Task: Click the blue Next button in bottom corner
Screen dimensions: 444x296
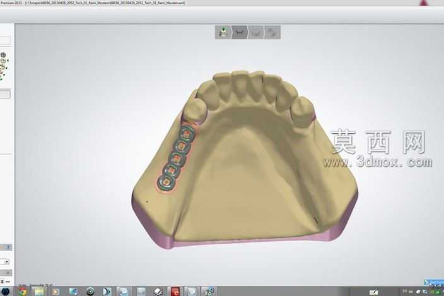Action: click(435, 282)
